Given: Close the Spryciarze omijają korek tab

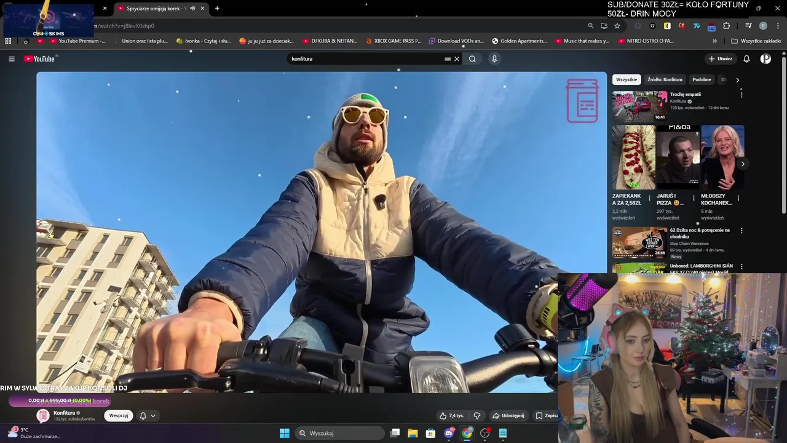Looking at the screenshot, I should tap(202, 9).
